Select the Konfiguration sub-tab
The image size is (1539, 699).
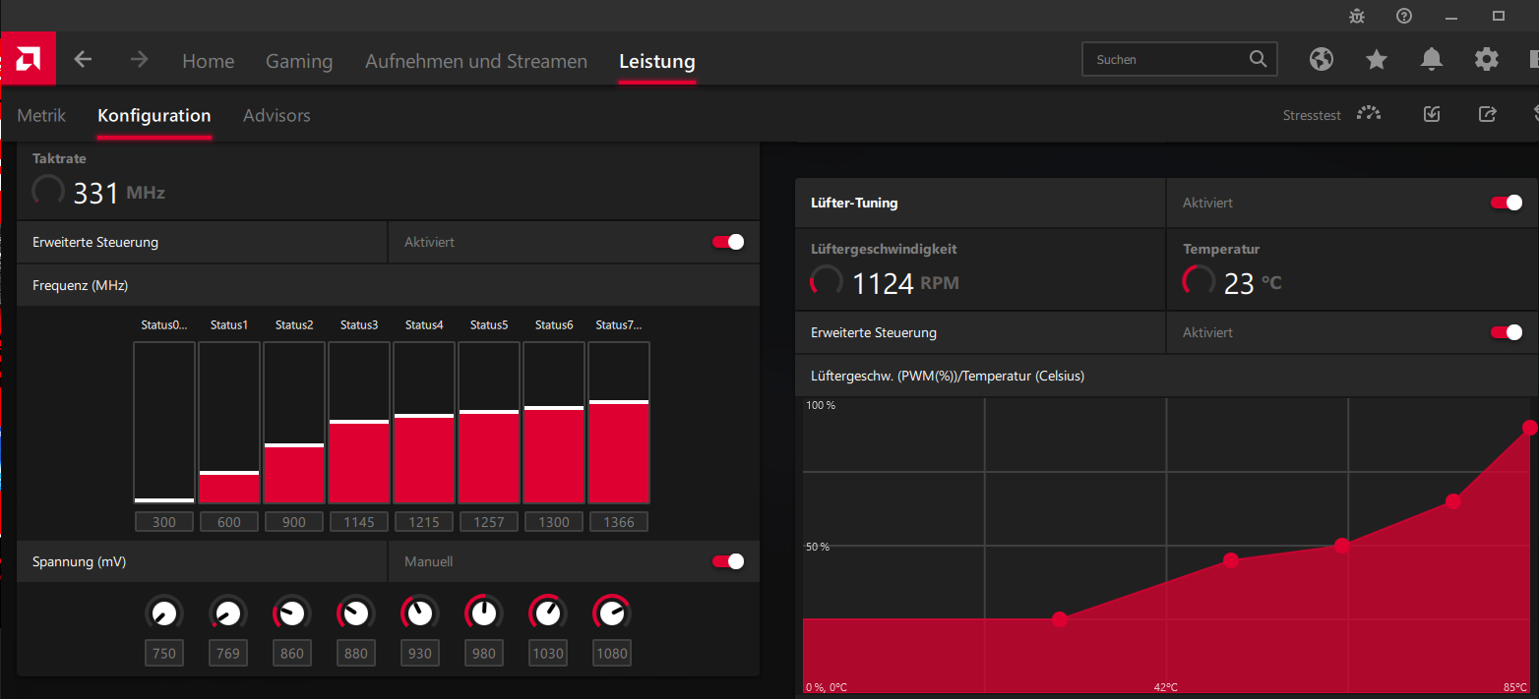[154, 115]
